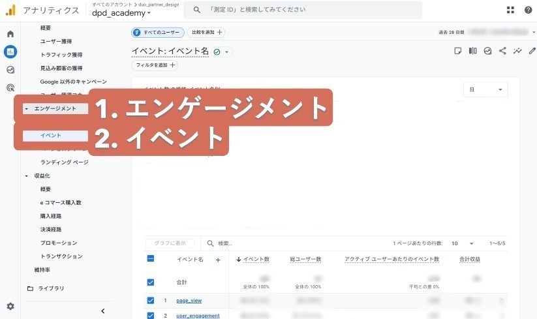Open the Advertising icon in left rail

coord(10,87)
